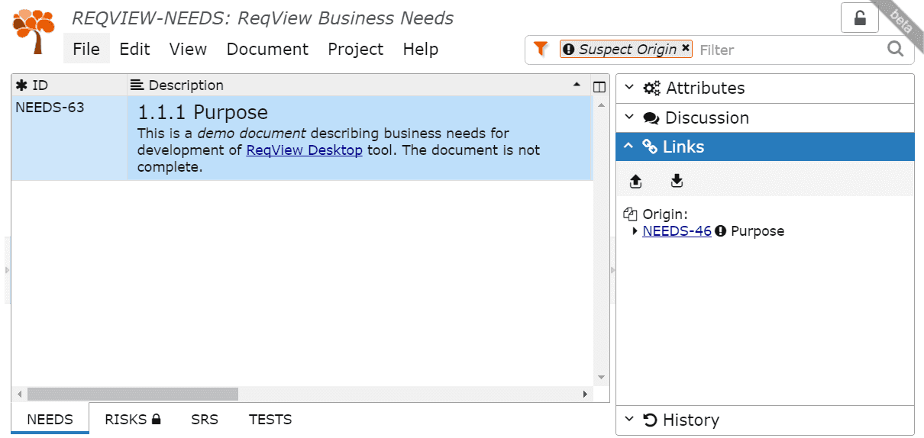Image resolution: width=924 pixels, height=438 pixels.
Task: Click the horizontal scrollbar thumb
Action: click(133, 394)
